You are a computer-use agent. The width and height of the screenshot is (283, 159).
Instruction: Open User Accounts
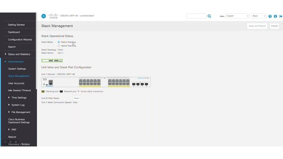coord(16,83)
